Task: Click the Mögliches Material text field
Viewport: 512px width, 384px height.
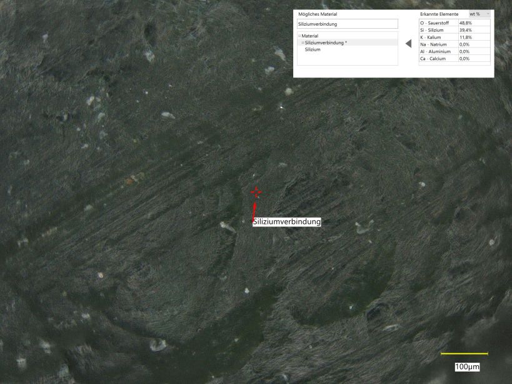Action: point(347,24)
